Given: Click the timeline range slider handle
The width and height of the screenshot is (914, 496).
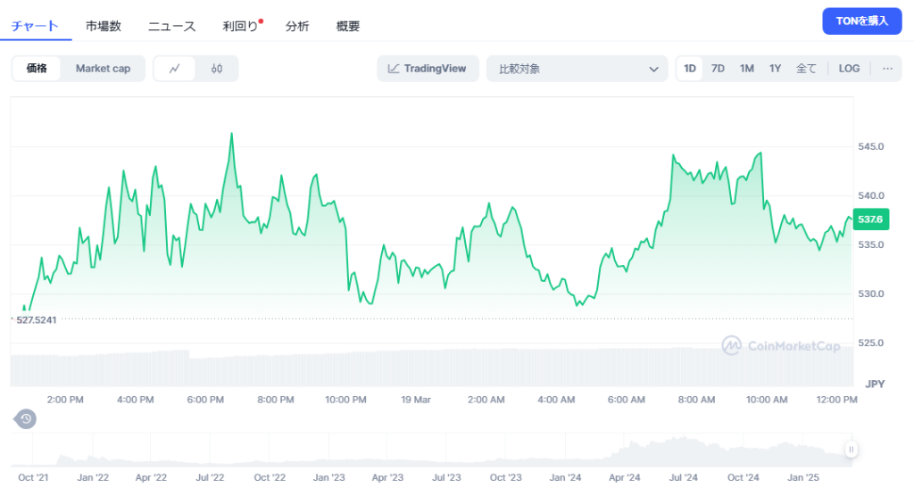Looking at the screenshot, I should 851,451.
